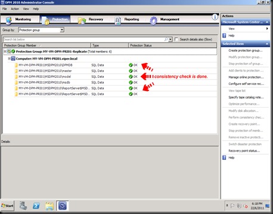This screenshot has width=273, height=214.
Task: Click the DPM console taskbar button
Action: click(x=63, y=206)
